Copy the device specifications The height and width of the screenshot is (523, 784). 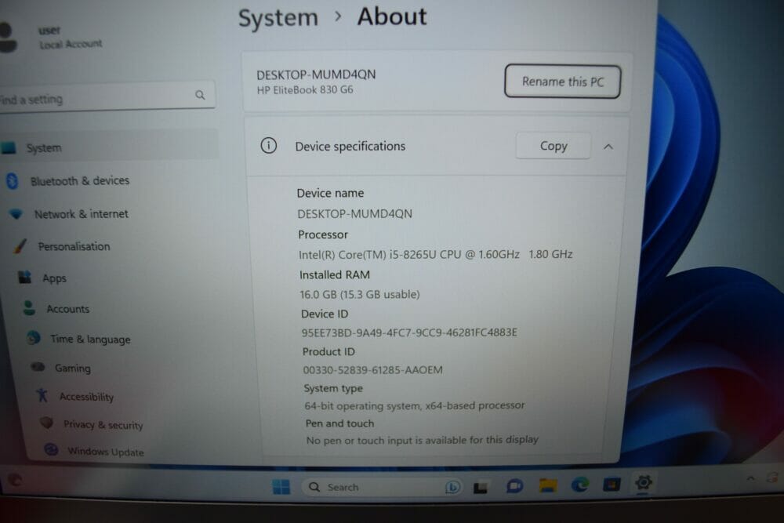coord(553,146)
